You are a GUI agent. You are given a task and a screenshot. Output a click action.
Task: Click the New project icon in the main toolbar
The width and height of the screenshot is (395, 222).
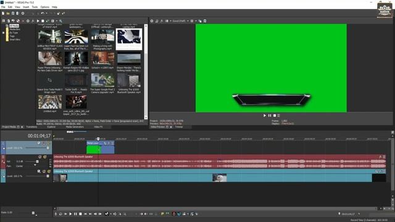coord(3,14)
